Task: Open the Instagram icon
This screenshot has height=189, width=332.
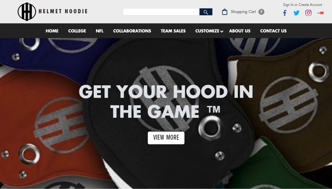Action: point(308,13)
